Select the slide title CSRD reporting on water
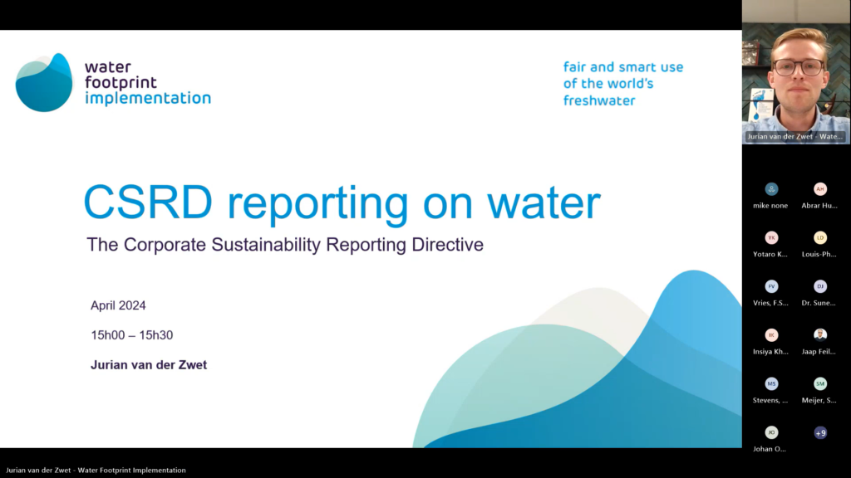 click(341, 202)
